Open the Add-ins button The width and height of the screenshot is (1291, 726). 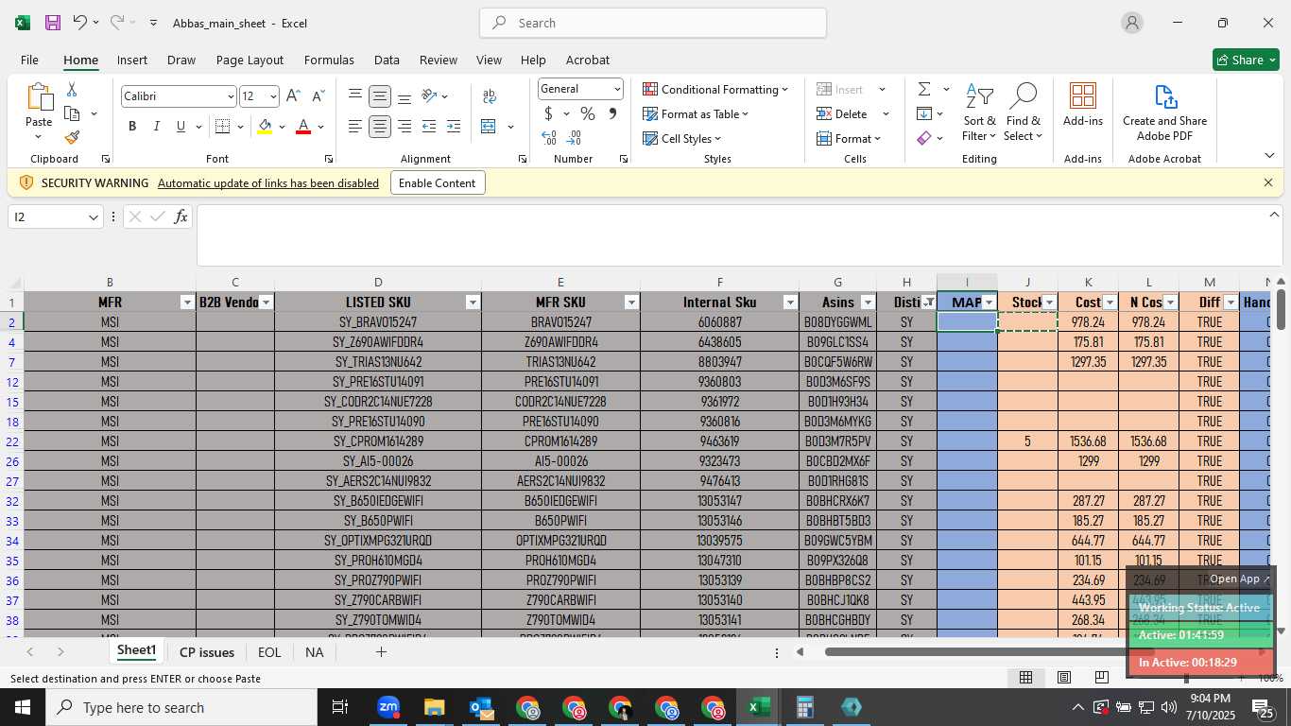coord(1083,105)
